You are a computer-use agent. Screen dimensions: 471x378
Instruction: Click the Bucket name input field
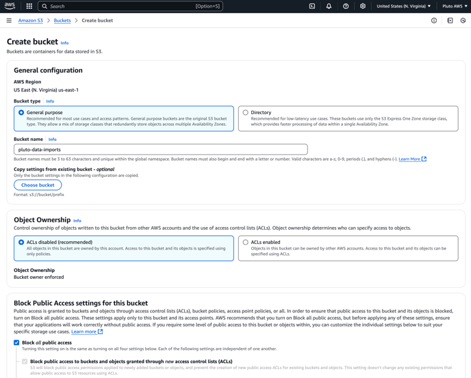161,150
